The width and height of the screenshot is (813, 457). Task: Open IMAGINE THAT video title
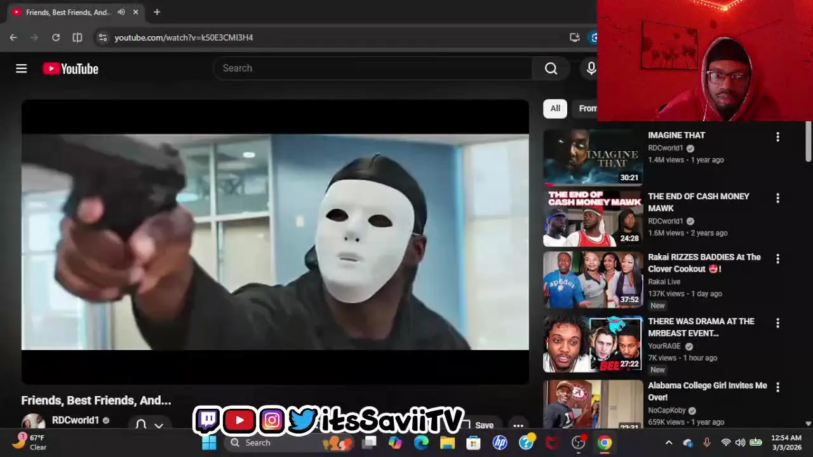tap(676, 135)
